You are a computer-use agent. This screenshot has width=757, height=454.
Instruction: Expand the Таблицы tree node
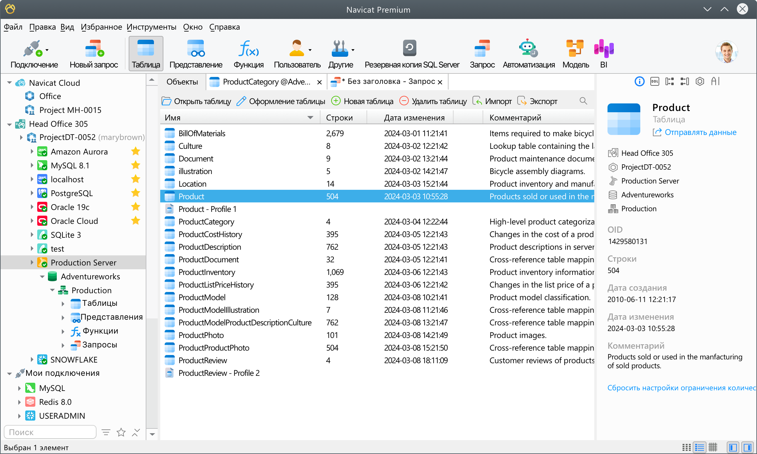63,304
